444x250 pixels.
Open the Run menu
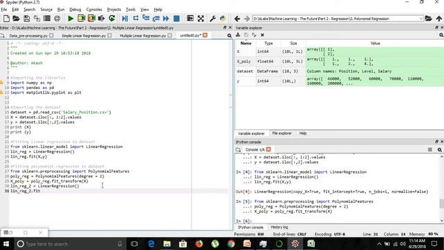point(61,9)
